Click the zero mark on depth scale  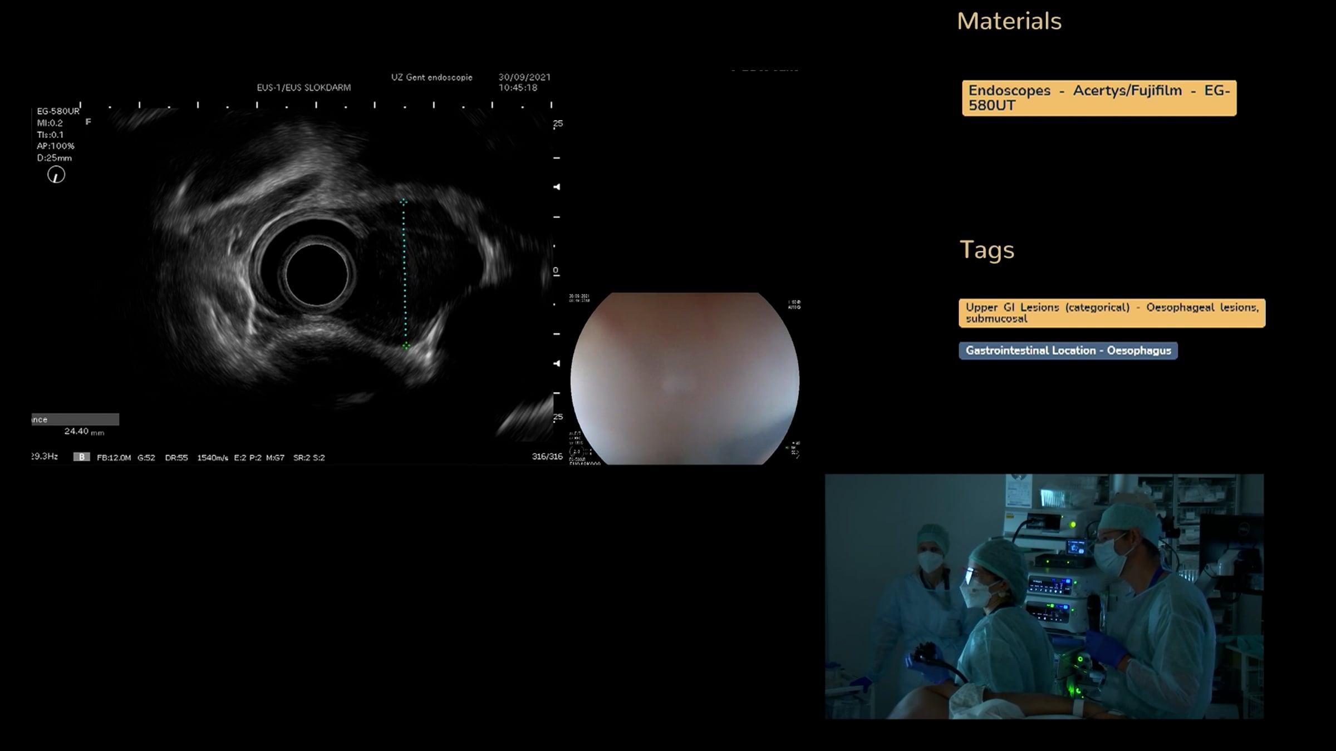tap(556, 271)
